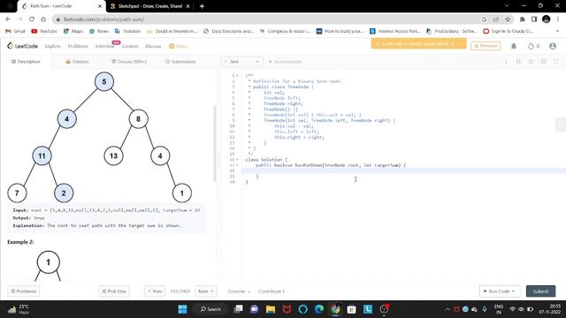The height and width of the screenshot is (318, 566).
Task: Collapse code fold at line 16
Action: [x=237, y=160]
